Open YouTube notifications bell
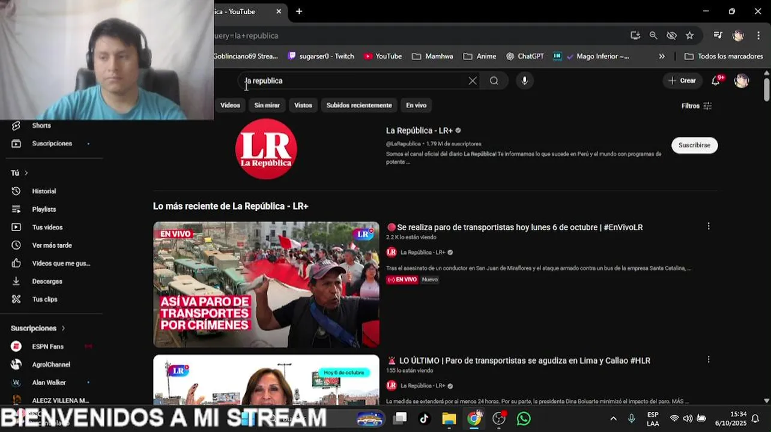Viewport: 771px width, 432px height. (x=716, y=81)
